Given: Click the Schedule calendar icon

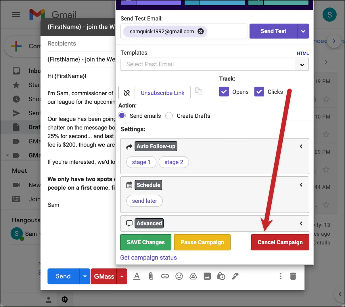Looking at the screenshot, I should pos(129,185).
